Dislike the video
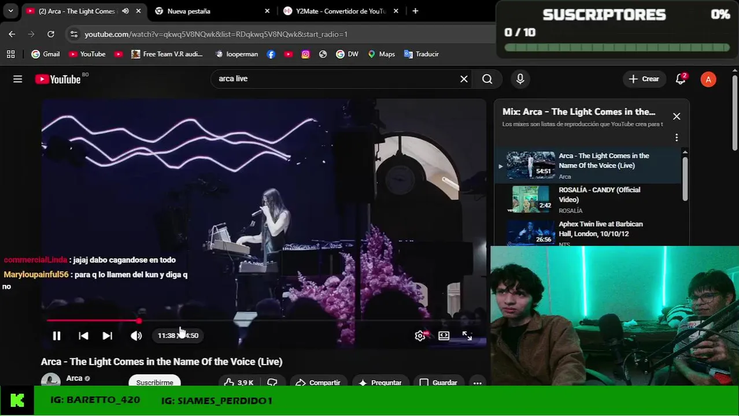739x416 pixels. pos(272,382)
